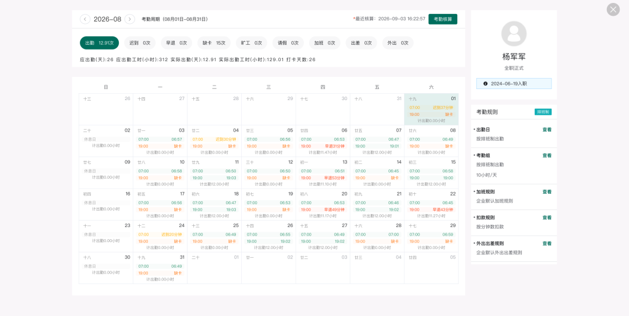The height and width of the screenshot is (316, 629).
Task: Open 查看 link for 考勤组 rule
Action: (x=547, y=155)
